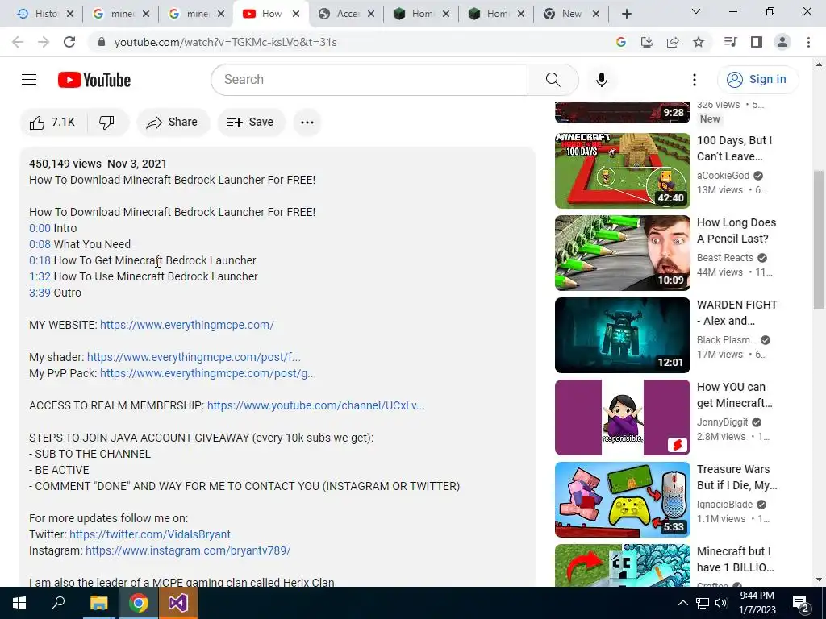Viewport: 826px width, 619px height.
Task: Open File Explorer from taskbar
Action: pos(98,603)
